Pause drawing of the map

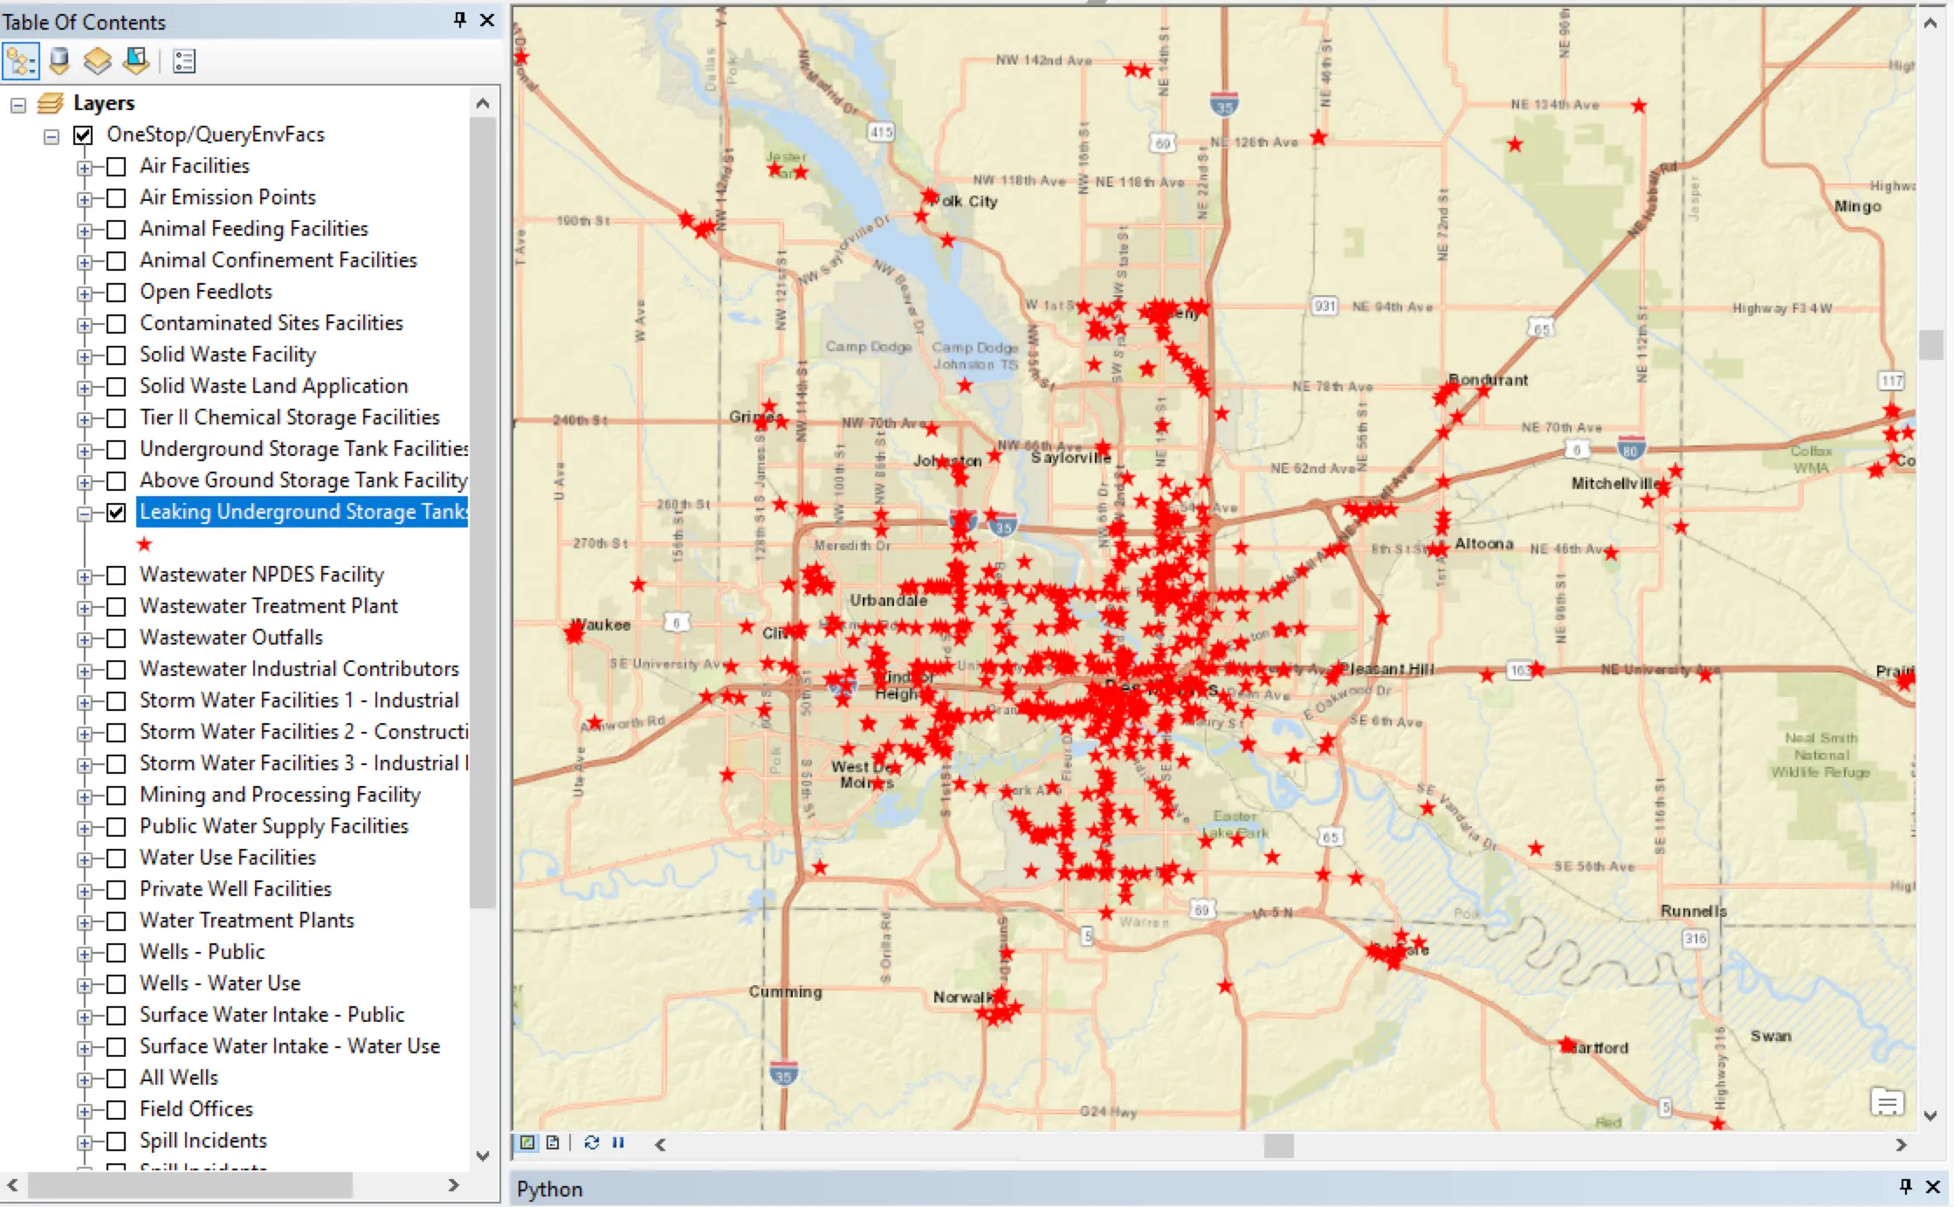click(x=618, y=1142)
